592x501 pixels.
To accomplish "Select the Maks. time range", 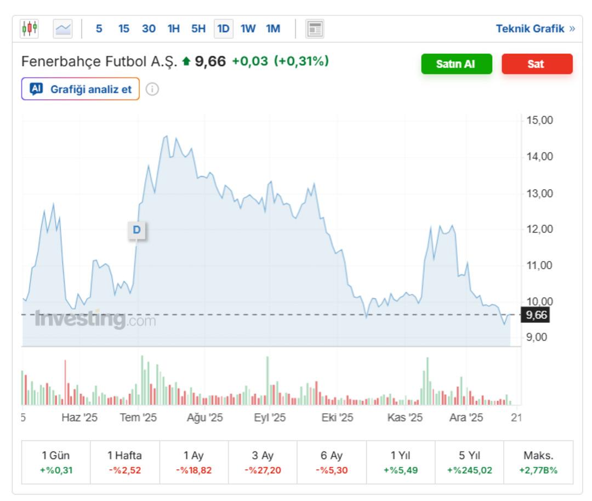I will [538, 462].
